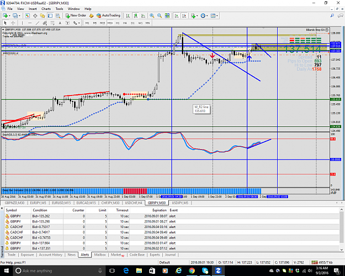The height and width of the screenshot is (276, 345).
Task: Expand the Templates dropdown arrow
Action: point(217,16)
